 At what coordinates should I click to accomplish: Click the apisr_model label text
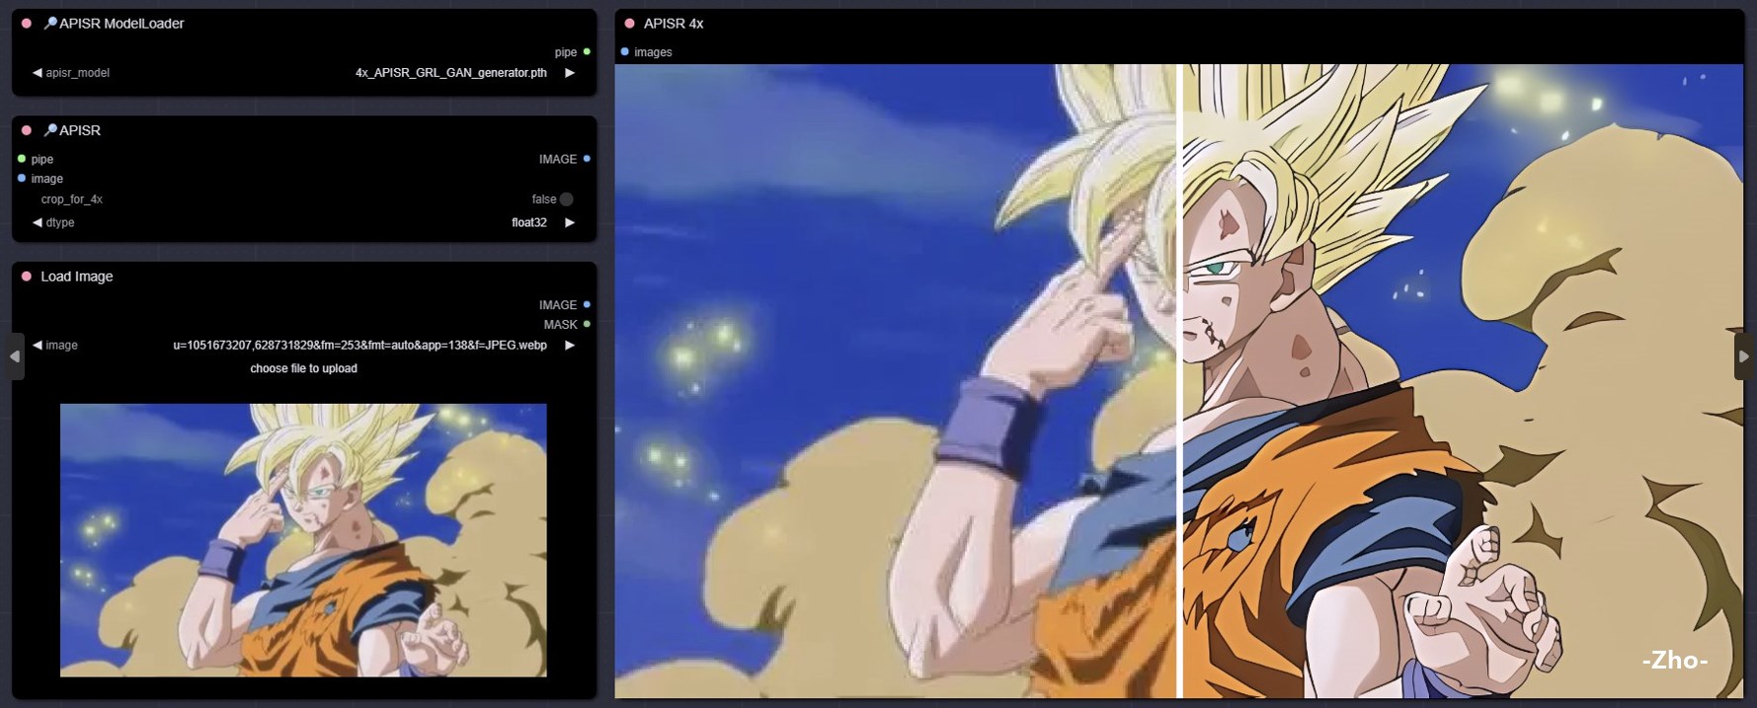(x=77, y=73)
